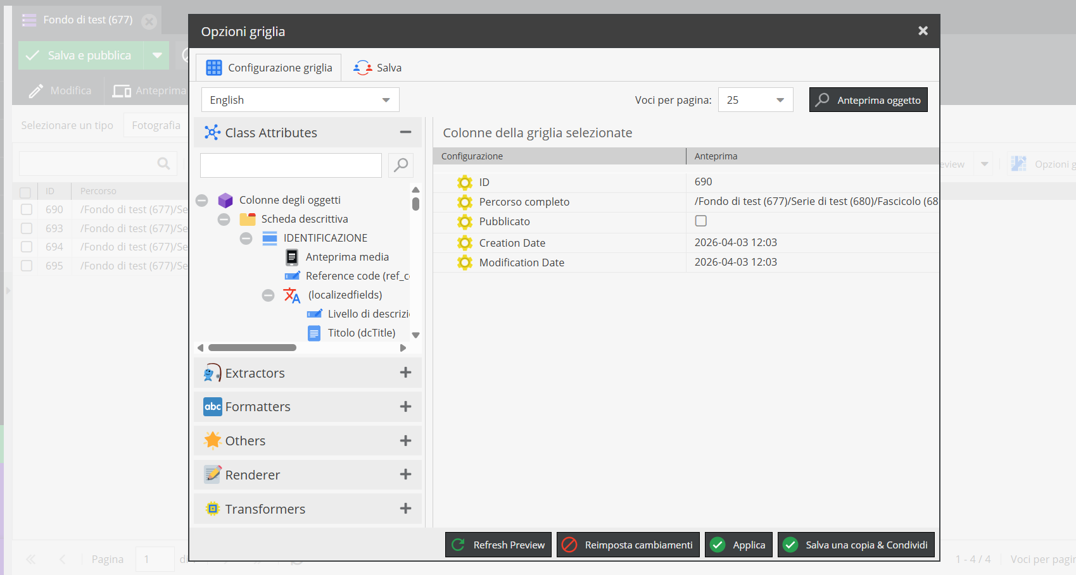This screenshot has height=575, width=1076.
Task: Click the horizontal scrollbar in attribute tree
Action: 252,348
